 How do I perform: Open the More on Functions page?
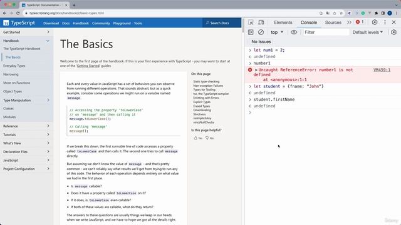coord(17,83)
